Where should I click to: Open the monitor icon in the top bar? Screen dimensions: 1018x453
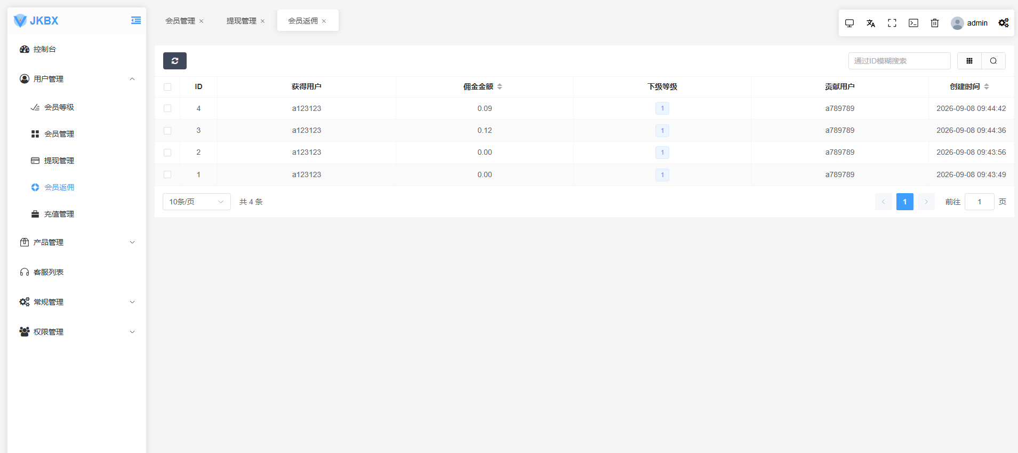(849, 23)
